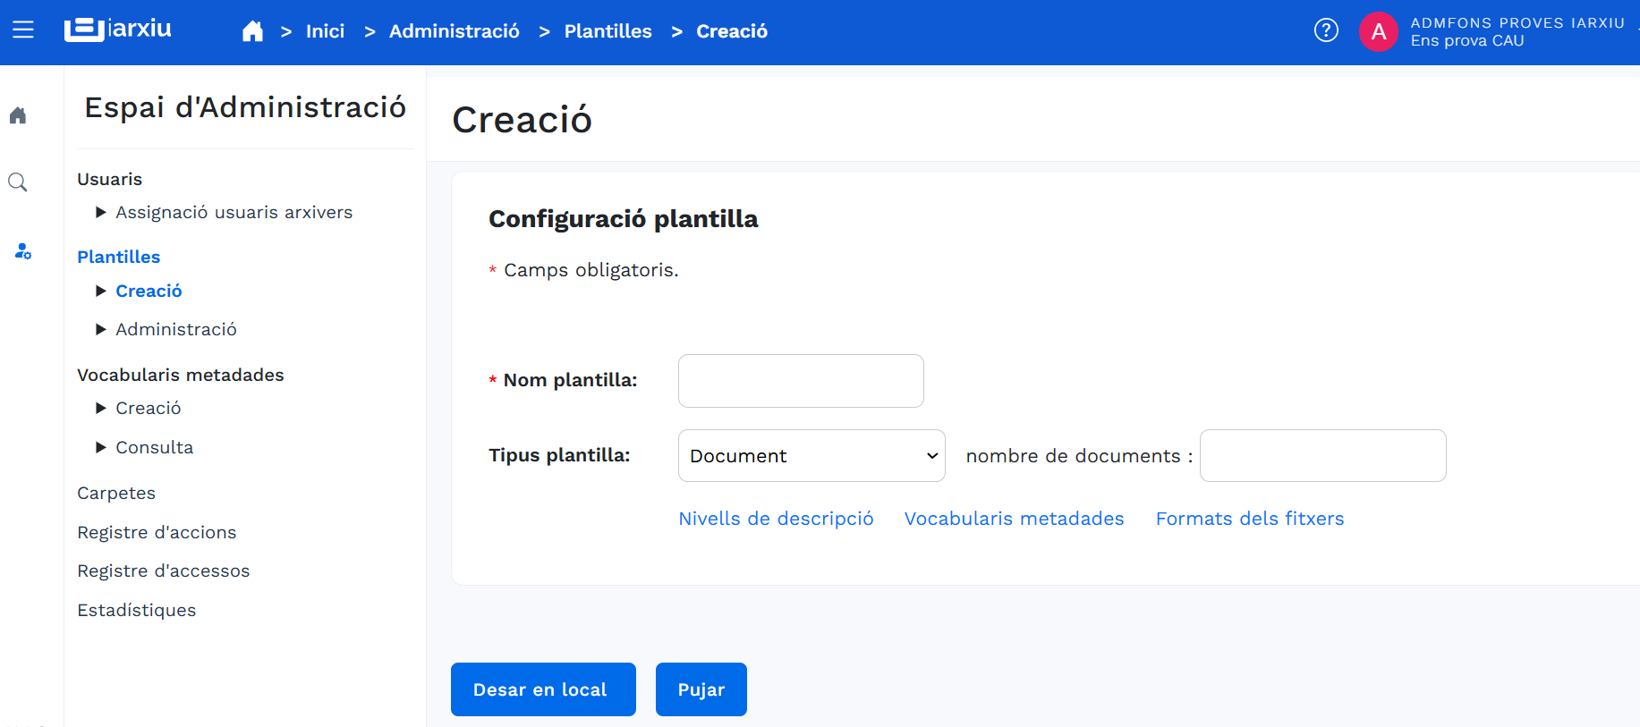
Task: Select the sidebar home icon
Action: click(18, 115)
